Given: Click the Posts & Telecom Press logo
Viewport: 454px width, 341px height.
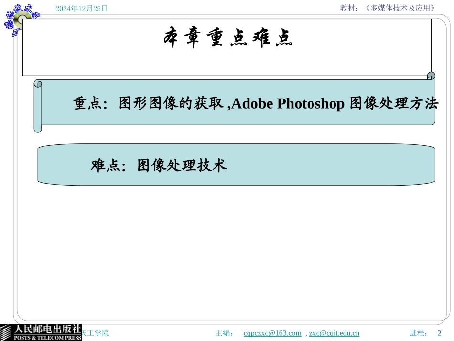Looking at the screenshot, I should click(41, 332).
